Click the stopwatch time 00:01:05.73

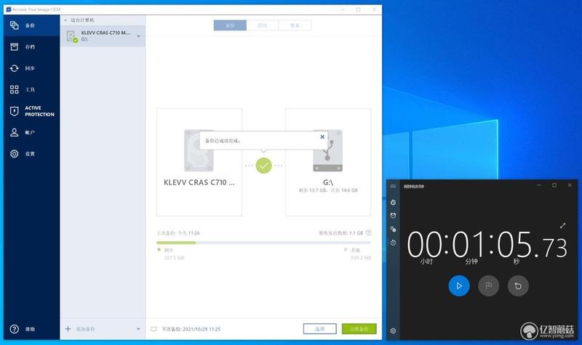pyautogui.click(x=487, y=245)
